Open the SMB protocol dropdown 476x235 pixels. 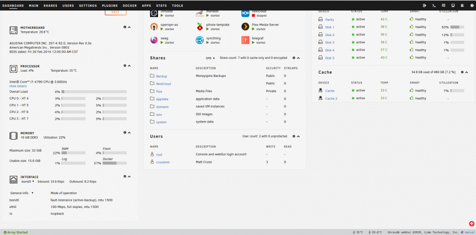pyautogui.click(x=210, y=58)
